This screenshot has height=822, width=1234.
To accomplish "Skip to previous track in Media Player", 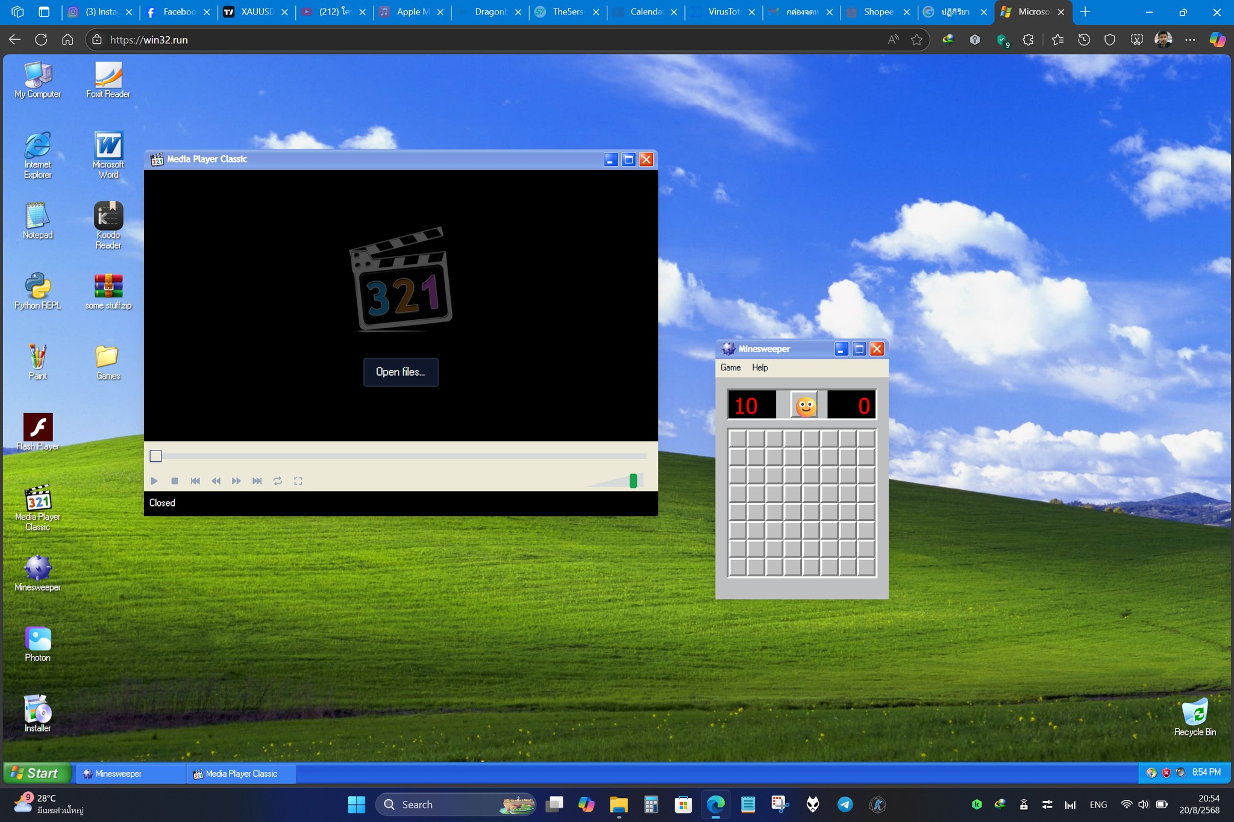I will [x=195, y=481].
